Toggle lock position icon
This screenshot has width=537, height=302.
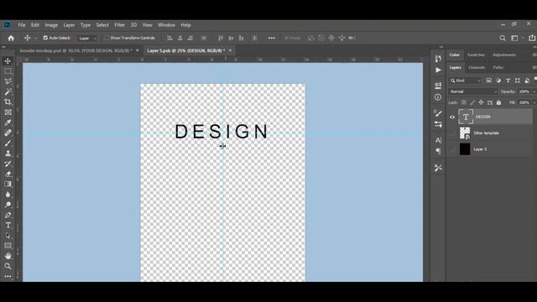(x=481, y=102)
